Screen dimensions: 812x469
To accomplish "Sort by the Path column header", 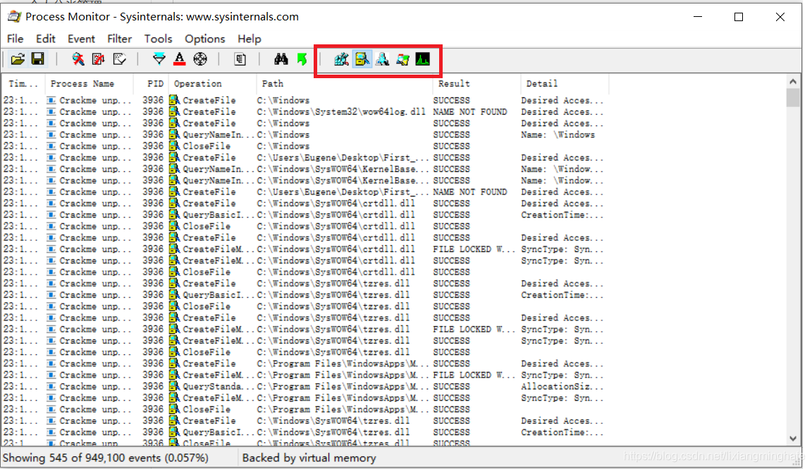I will 344,83.
